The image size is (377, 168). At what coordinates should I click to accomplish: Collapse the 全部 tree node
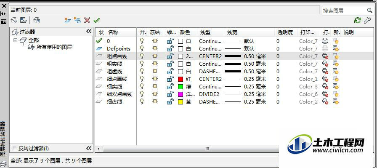[16, 40]
